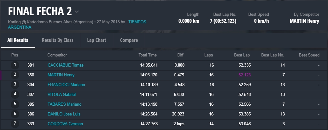Open competitor VITOLA Gabriel
The height and width of the screenshot is (130, 328).
tap(61, 94)
